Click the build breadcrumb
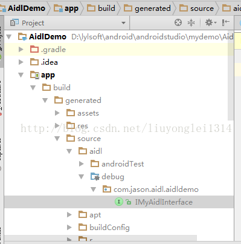This screenshot has height=244, width=241. (x=101, y=8)
